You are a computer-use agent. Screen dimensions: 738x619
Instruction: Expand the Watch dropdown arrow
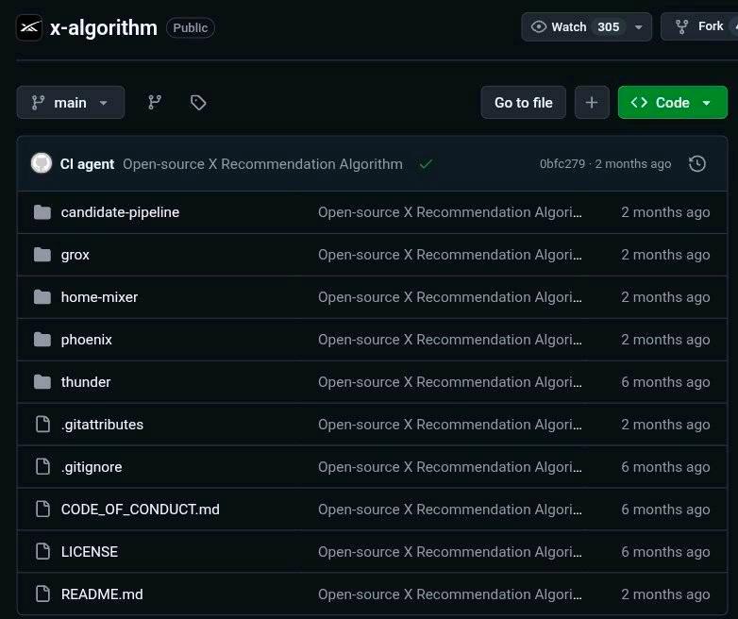coord(639,26)
